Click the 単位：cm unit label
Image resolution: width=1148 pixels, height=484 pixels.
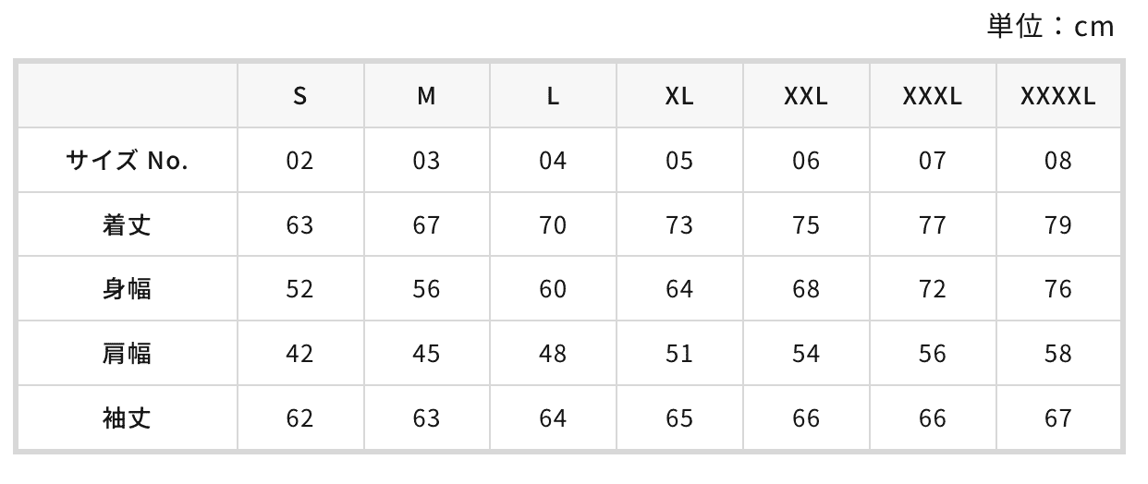[1051, 26]
